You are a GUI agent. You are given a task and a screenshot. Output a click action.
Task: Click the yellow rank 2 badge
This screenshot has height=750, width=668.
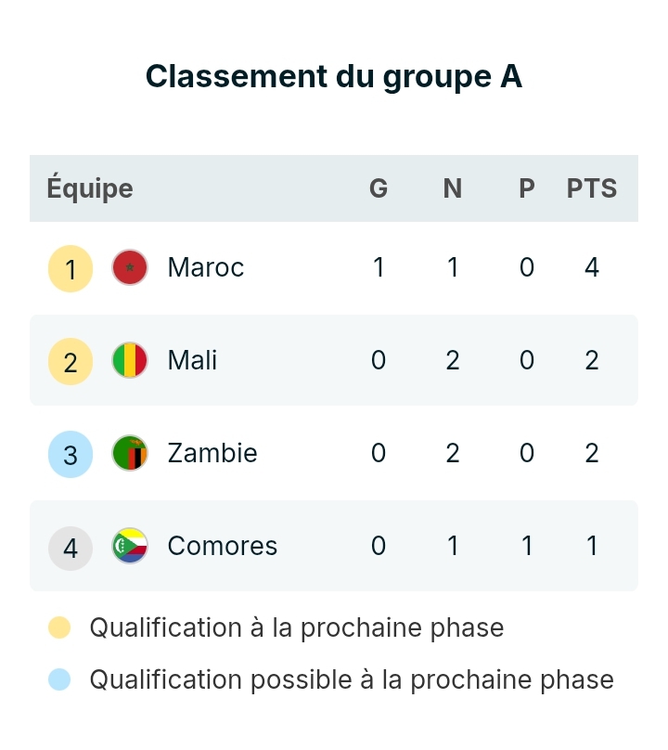pos(71,361)
